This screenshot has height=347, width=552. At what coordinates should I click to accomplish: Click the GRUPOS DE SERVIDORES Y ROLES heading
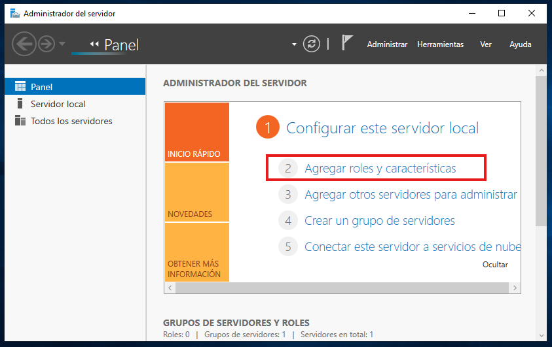coord(236,323)
